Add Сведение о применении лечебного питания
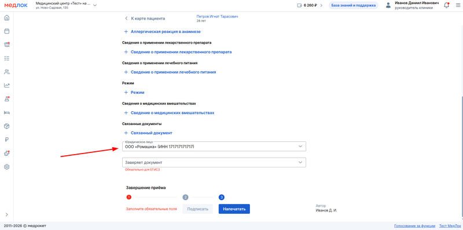463x230 pixels. [x=170, y=72]
